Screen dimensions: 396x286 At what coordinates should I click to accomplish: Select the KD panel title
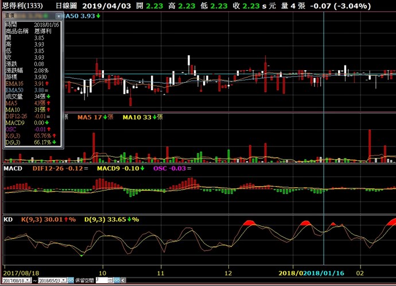(x=8, y=219)
